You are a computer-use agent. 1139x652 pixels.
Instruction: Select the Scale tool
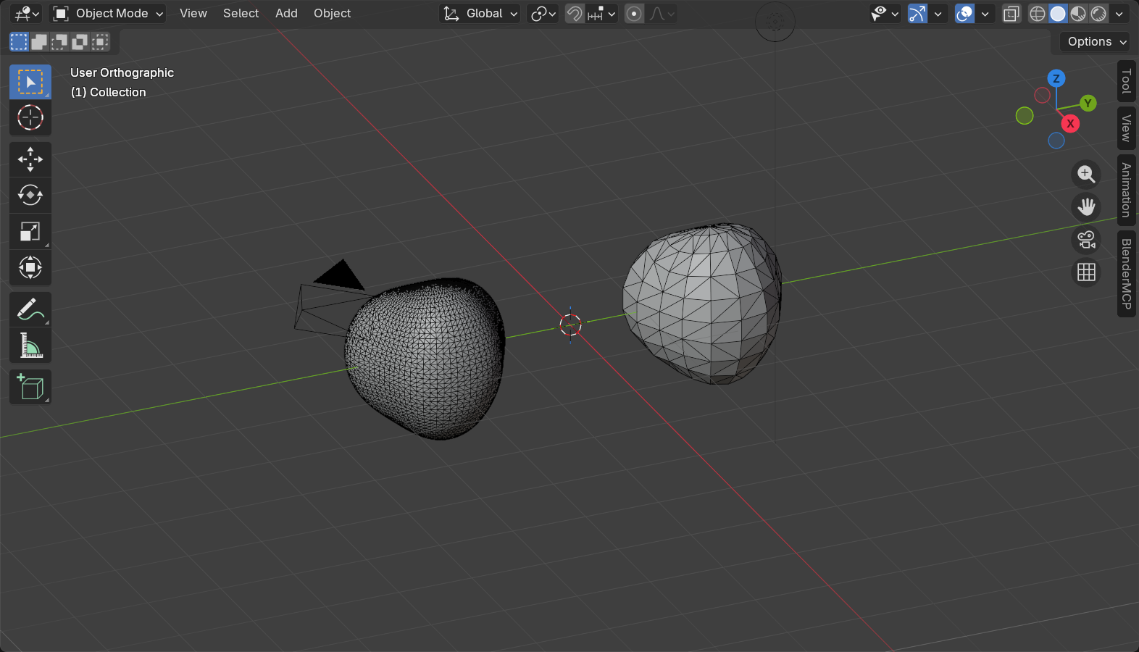click(30, 231)
